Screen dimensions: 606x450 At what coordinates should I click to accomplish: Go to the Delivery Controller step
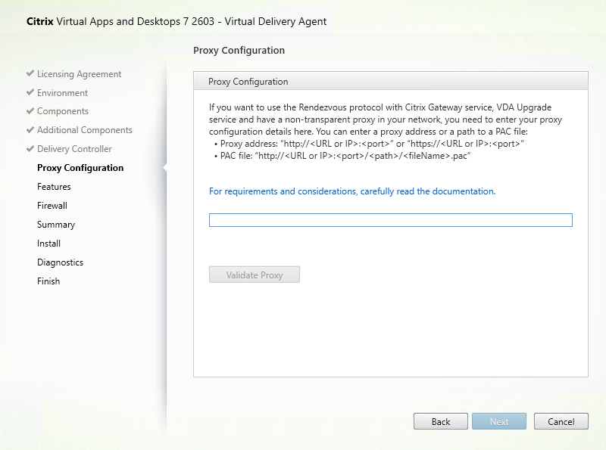coord(74,149)
